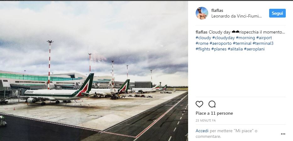Open comments via speech bubble icon
This screenshot has width=293, height=141.
point(212,104)
